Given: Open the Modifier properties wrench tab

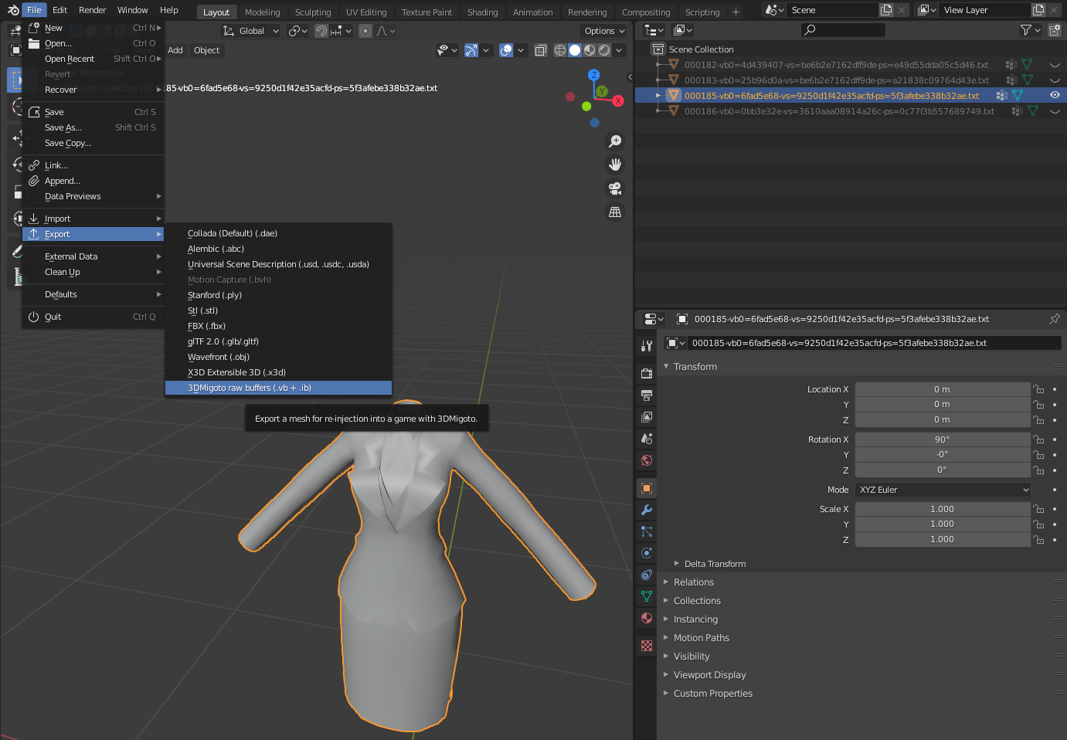Looking at the screenshot, I should [x=647, y=510].
